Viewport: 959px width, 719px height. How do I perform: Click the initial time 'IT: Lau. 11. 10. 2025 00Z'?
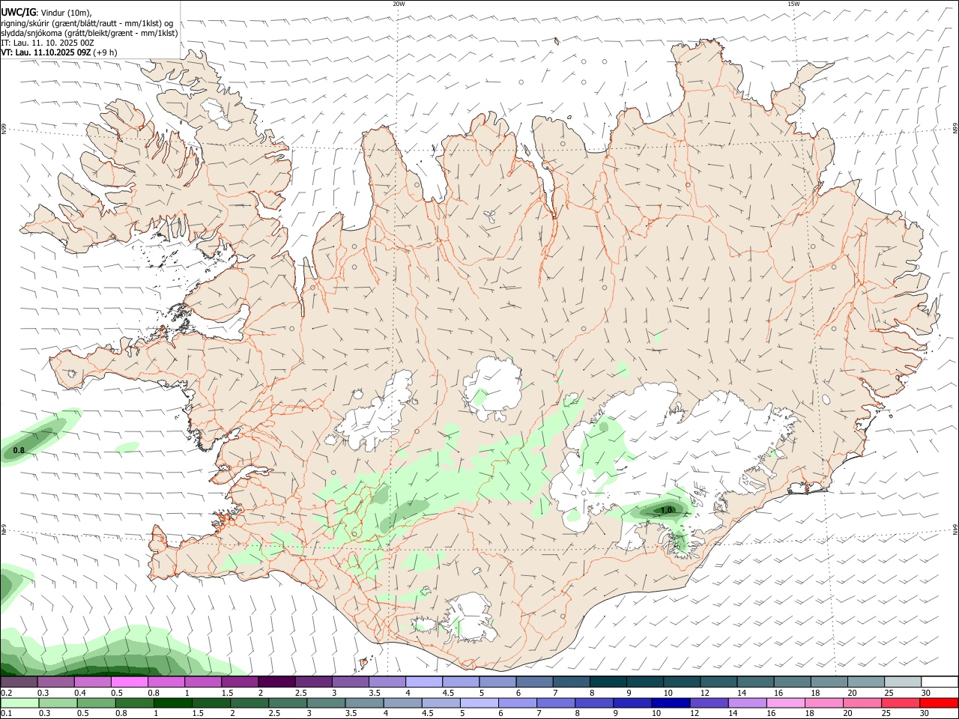47,43
